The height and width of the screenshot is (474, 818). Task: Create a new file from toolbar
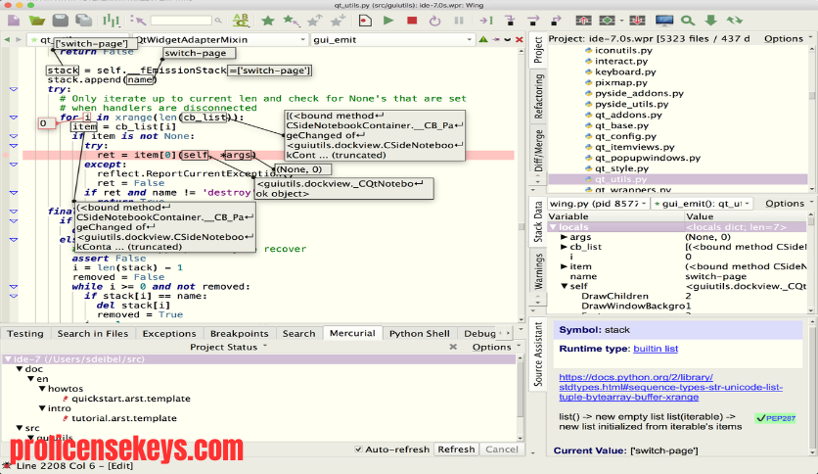click(x=14, y=21)
